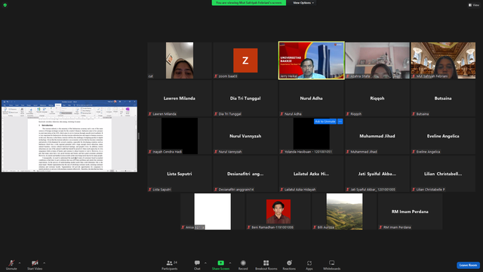This screenshot has height=272, width=483.
Task: Select the cut participant video tile
Action: [180, 60]
